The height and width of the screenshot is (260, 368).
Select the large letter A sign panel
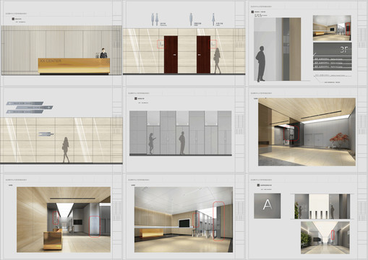pyautogui.click(x=268, y=206)
